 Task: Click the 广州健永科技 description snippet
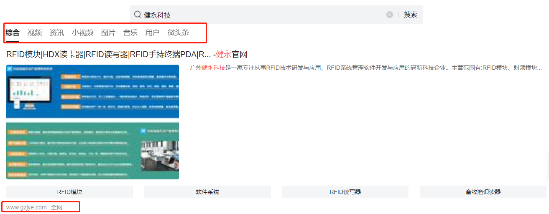(366, 68)
